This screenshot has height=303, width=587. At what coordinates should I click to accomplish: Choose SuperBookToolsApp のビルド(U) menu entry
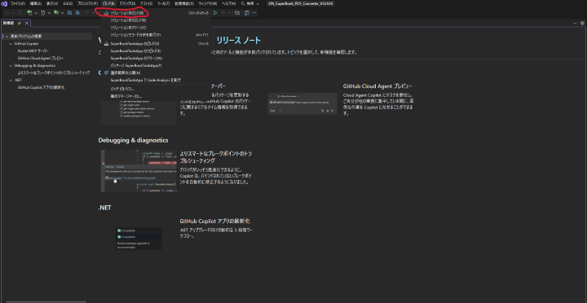(157, 43)
